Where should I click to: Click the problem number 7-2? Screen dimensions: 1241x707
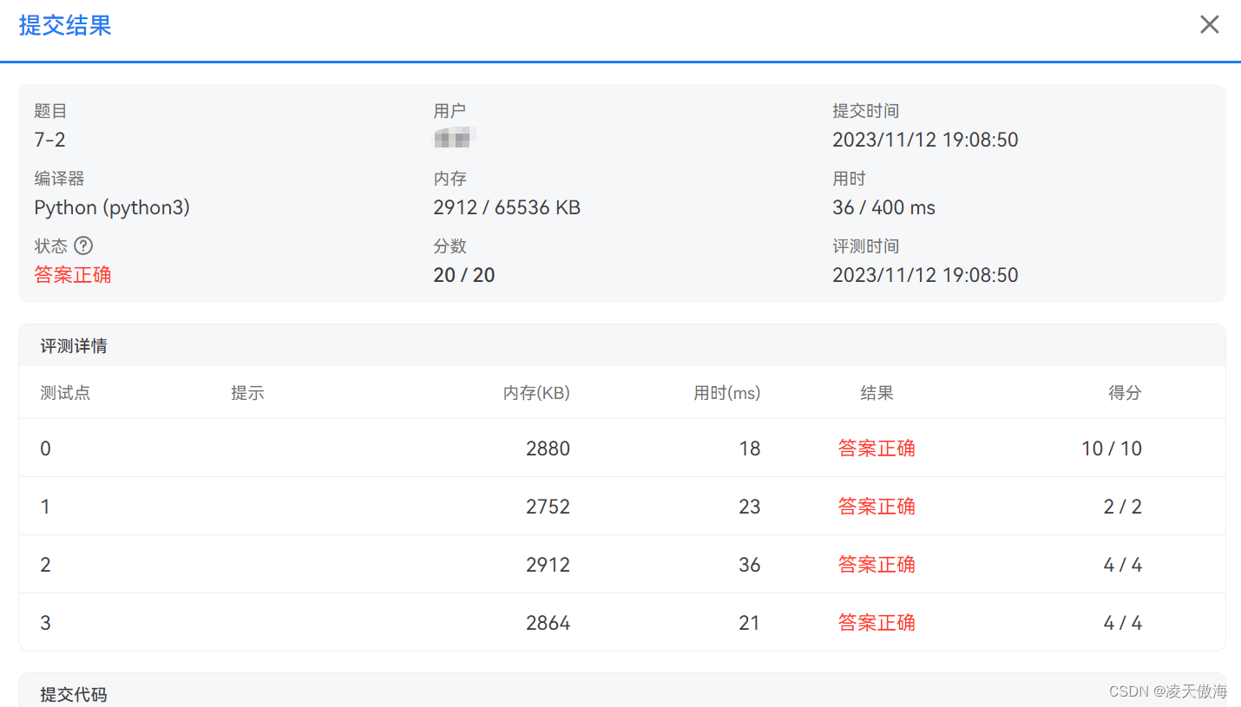[50, 140]
